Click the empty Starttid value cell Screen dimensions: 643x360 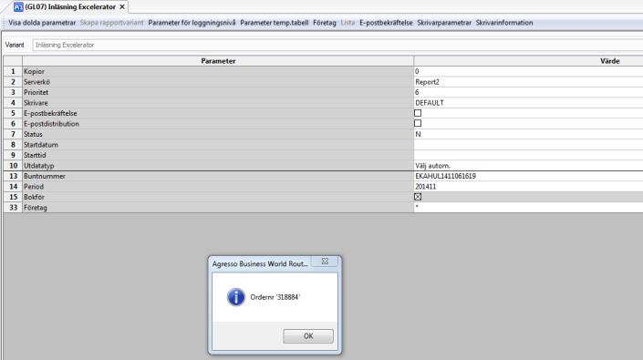529,155
